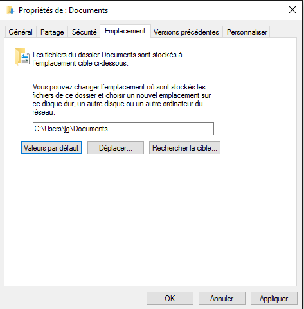This screenshot has width=304, height=309.
Task: Confirm with the OK button
Action: (x=170, y=299)
